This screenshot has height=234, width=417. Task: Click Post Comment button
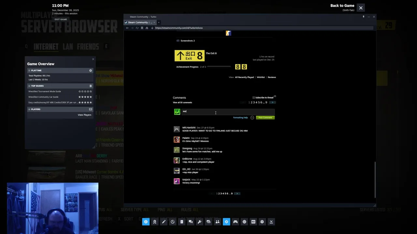click(x=265, y=118)
